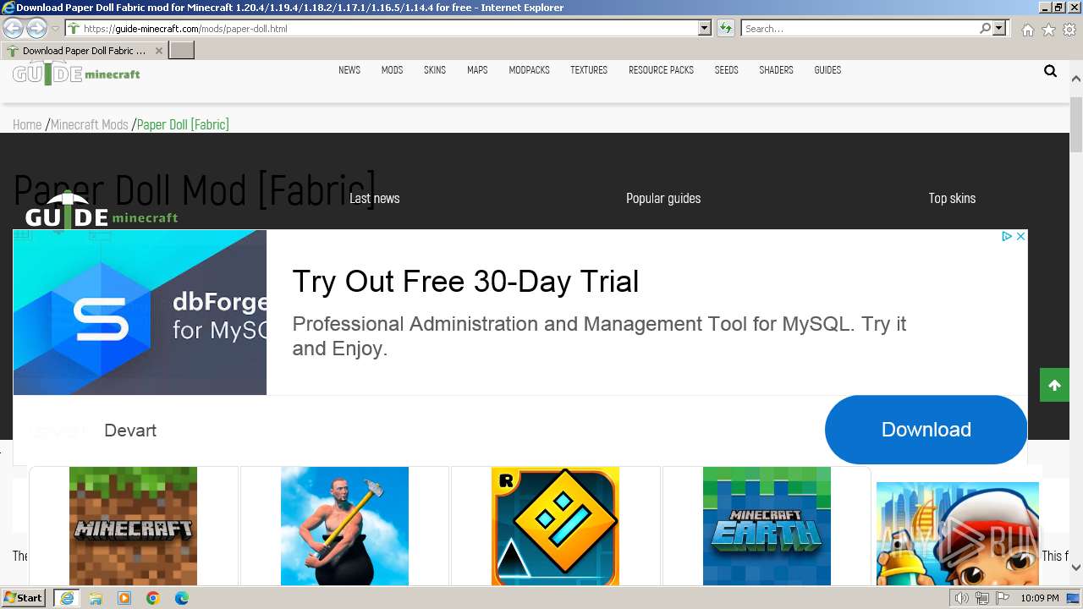Click the Paper Doll [Fabric] breadcrumb
The height and width of the screenshot is (609, 1083).
(x=183, y=124)
